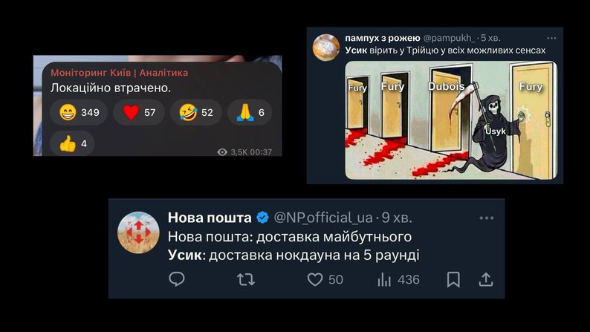Image resolution: width=590 pixels, height=332 pixels.
Task: Toggle the grinning emoji reaction with 349
Action: pyautogui.click(x=79, y=112)
